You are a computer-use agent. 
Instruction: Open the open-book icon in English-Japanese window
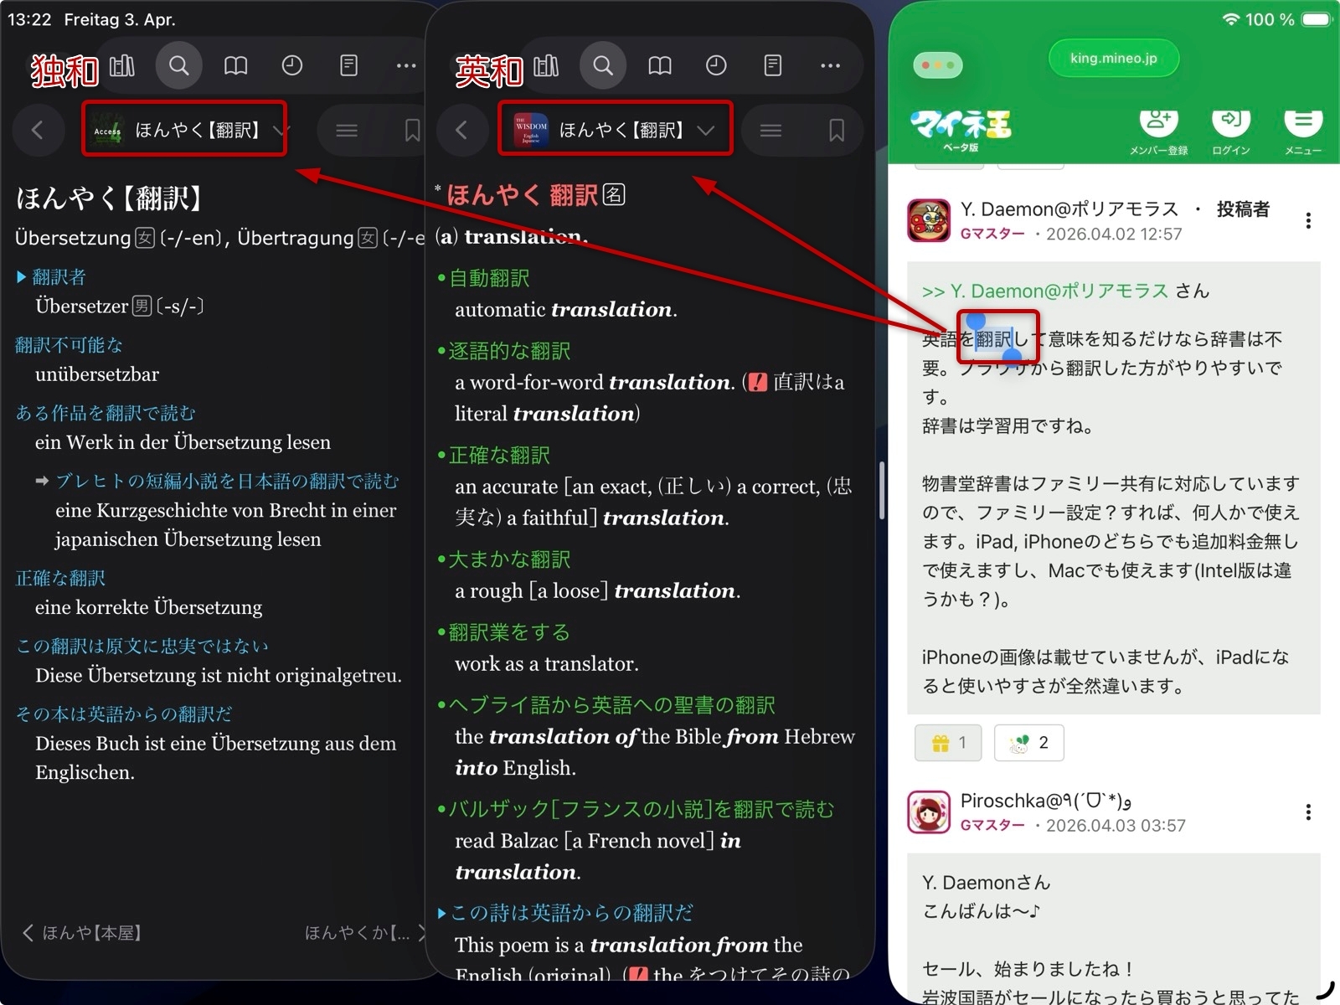coord(659,65)
